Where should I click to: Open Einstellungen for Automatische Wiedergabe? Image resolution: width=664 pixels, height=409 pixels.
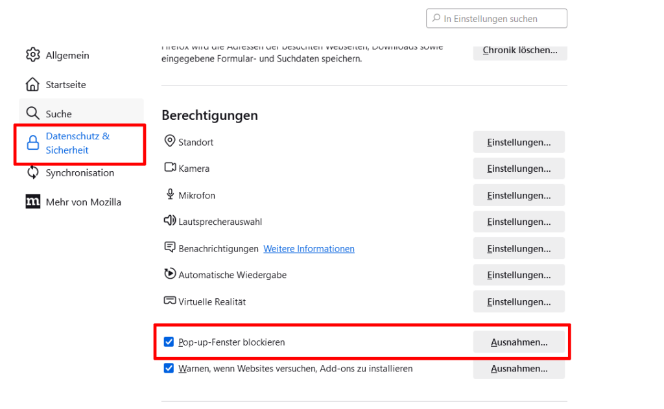click(518, 275)
